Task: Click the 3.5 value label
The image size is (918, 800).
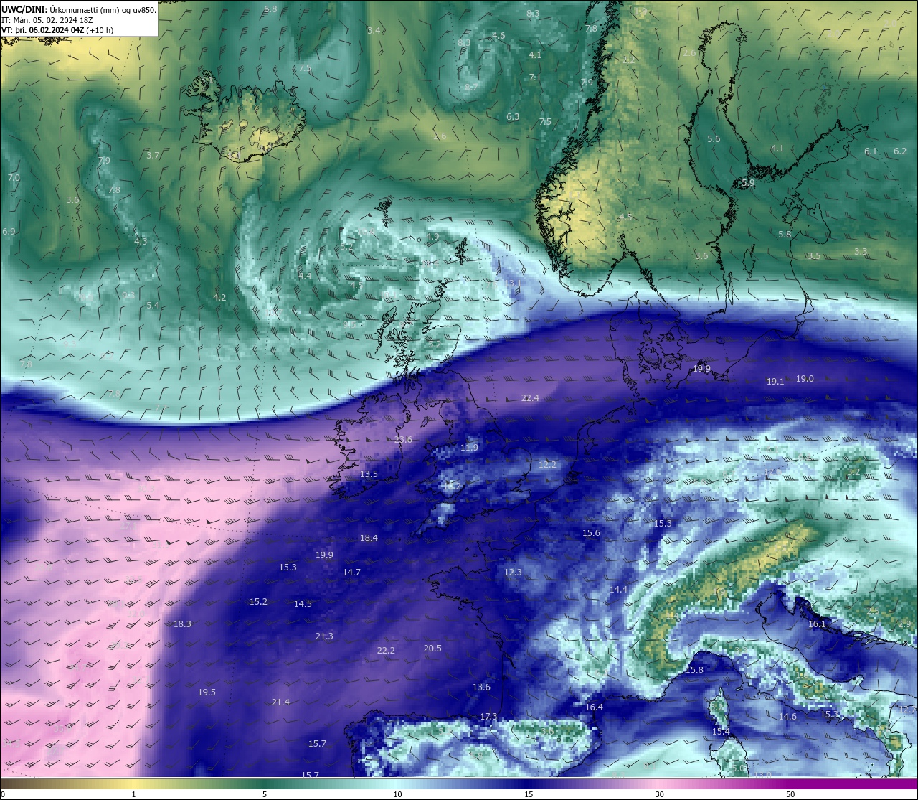Action: (814, 256)
